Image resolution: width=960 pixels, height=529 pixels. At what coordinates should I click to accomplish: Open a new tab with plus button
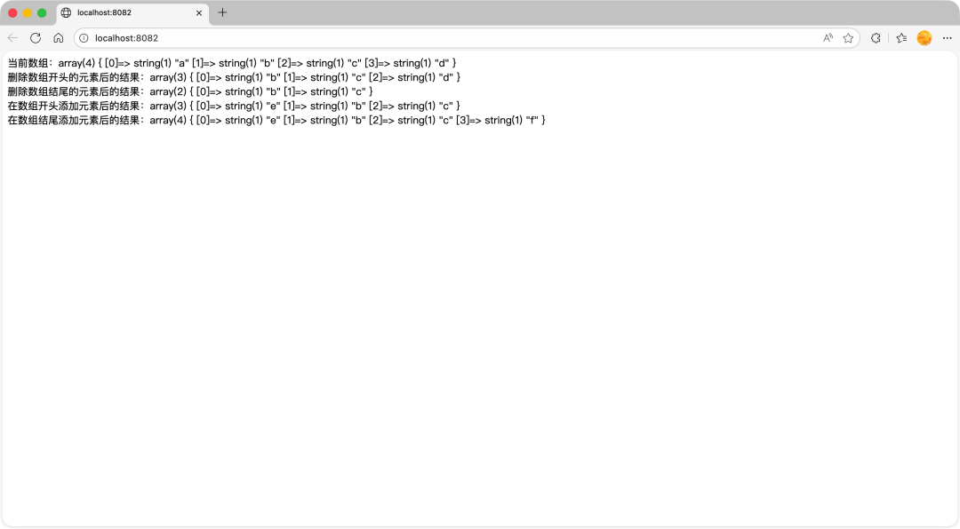click(x=222, y=12)
